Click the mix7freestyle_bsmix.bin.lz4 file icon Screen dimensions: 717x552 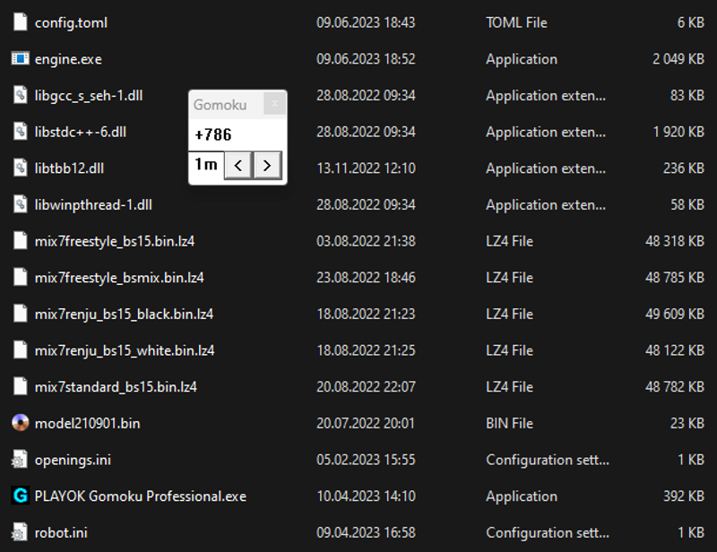[20, 277]
